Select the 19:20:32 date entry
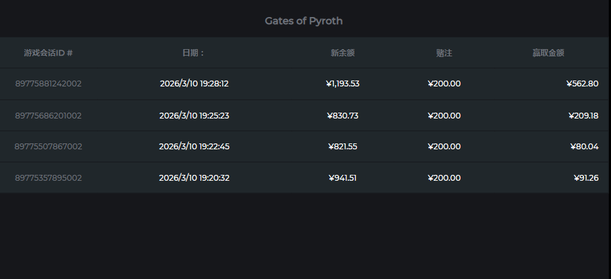611x279 pixels. coord(194,178)
